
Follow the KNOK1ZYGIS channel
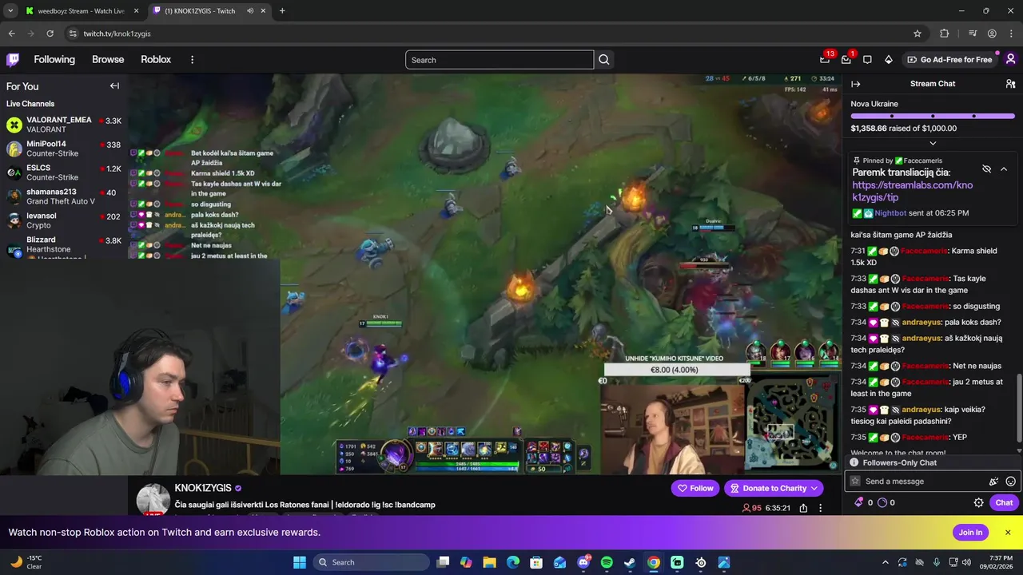coord(695,488)
